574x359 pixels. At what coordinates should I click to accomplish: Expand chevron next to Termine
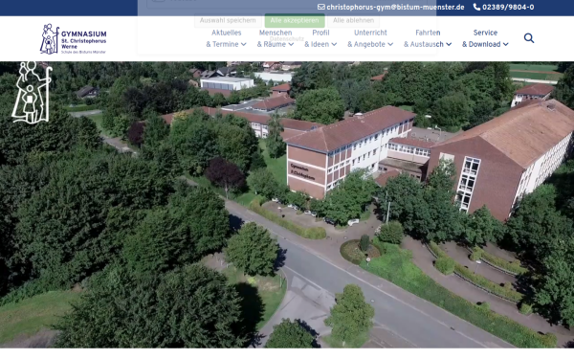tap(243, 44)
